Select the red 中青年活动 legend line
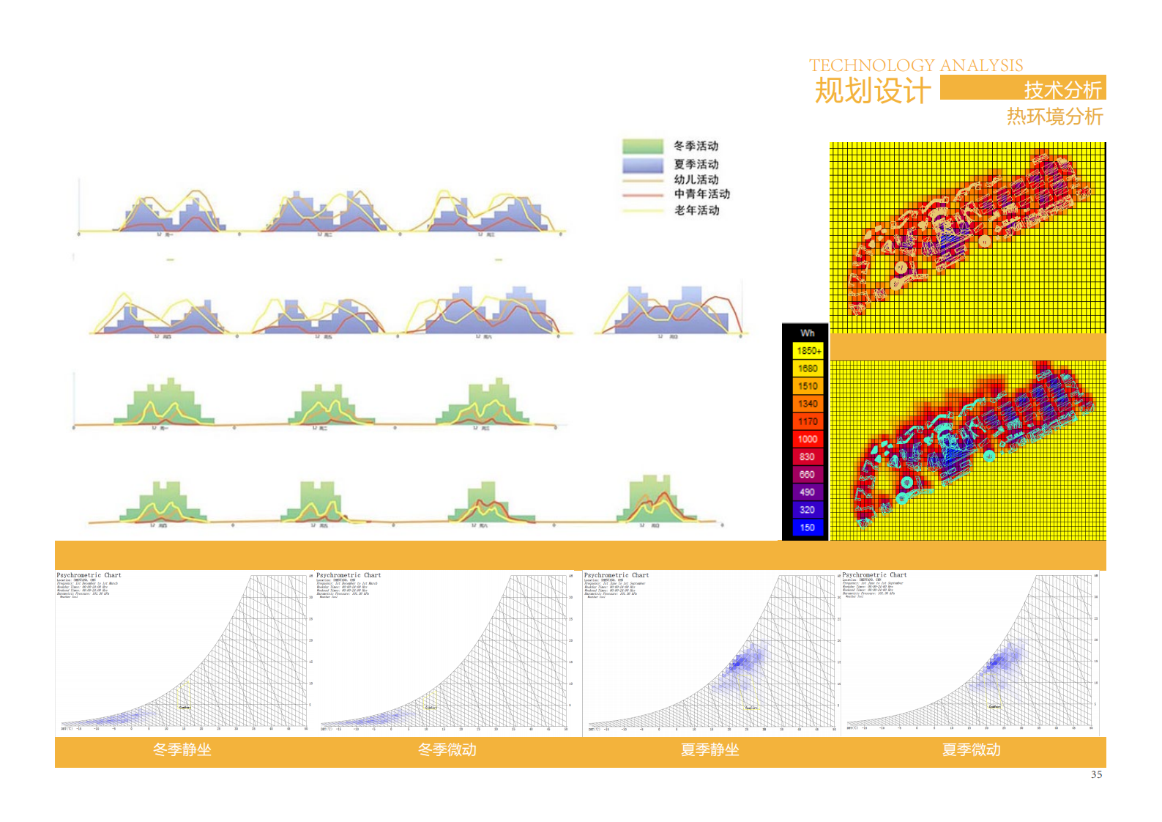Screen dimensions: 1162x822 pos(642,195)
